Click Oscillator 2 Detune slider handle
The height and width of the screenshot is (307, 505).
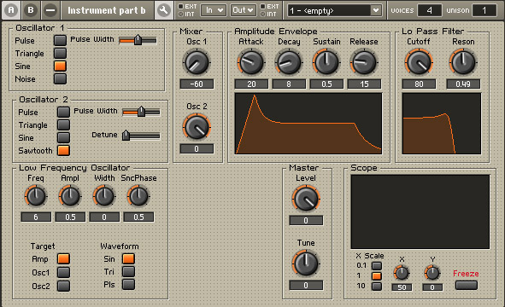point(126,136)
